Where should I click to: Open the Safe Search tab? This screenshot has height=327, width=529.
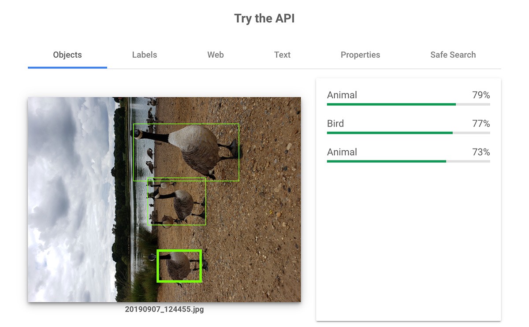coord(453,55)
